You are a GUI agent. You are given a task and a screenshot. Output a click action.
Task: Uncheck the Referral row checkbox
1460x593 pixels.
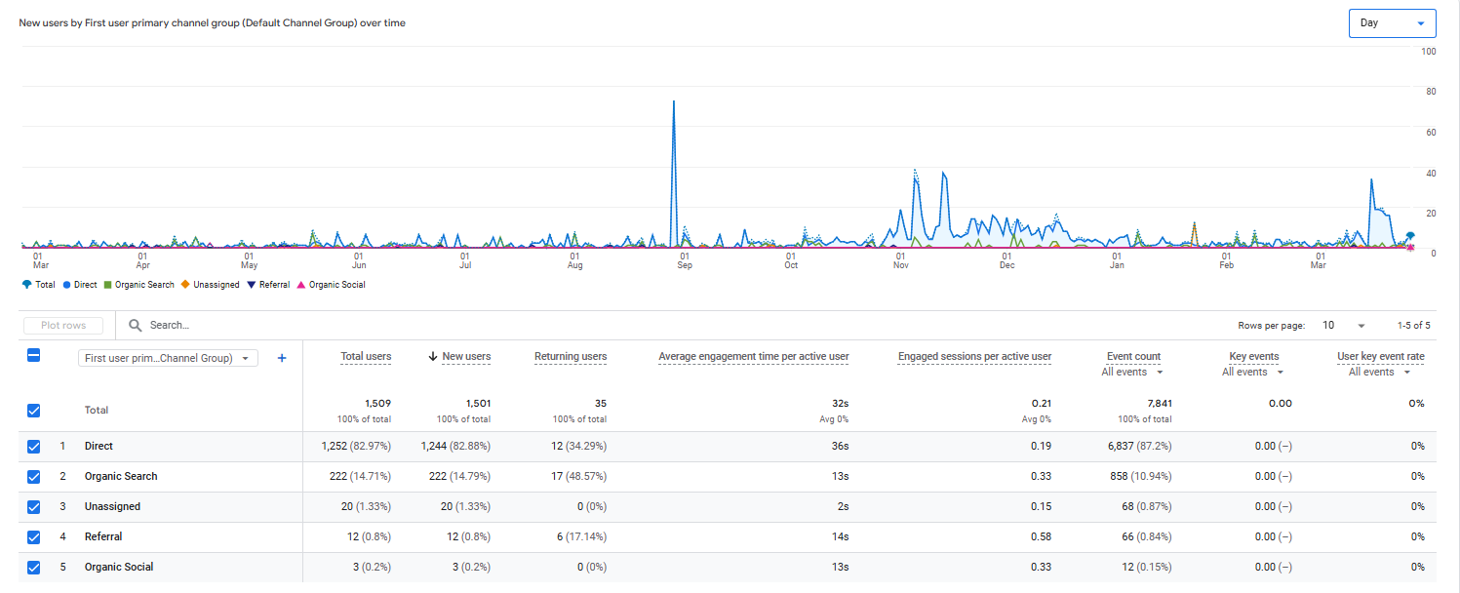pos(33,536)
